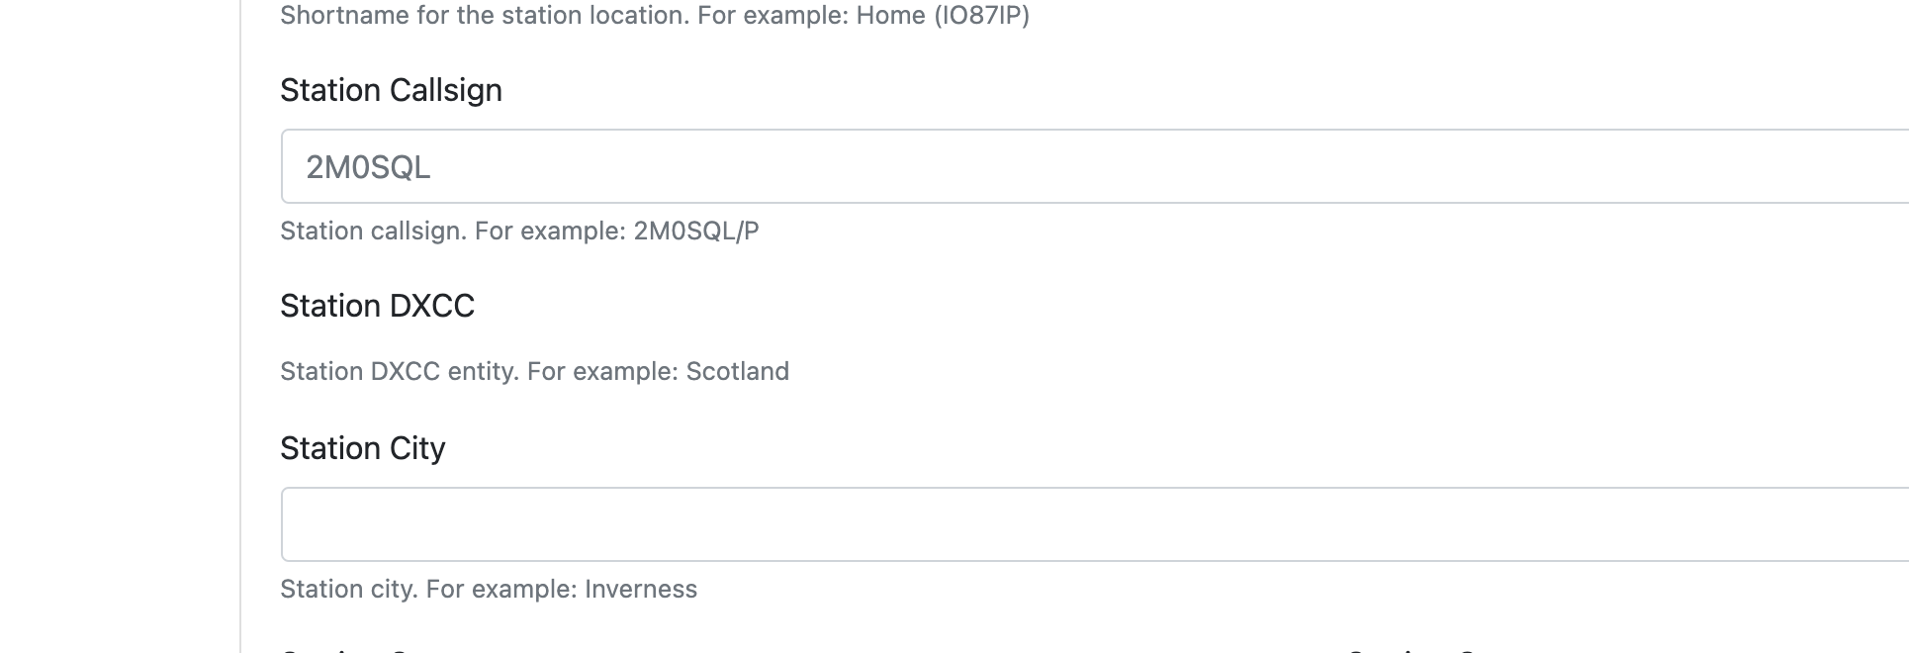Click the shortname hint mentioning Home (IO87IP)
This screenshot has height=653, width=1909.
[x=655, y=15]
